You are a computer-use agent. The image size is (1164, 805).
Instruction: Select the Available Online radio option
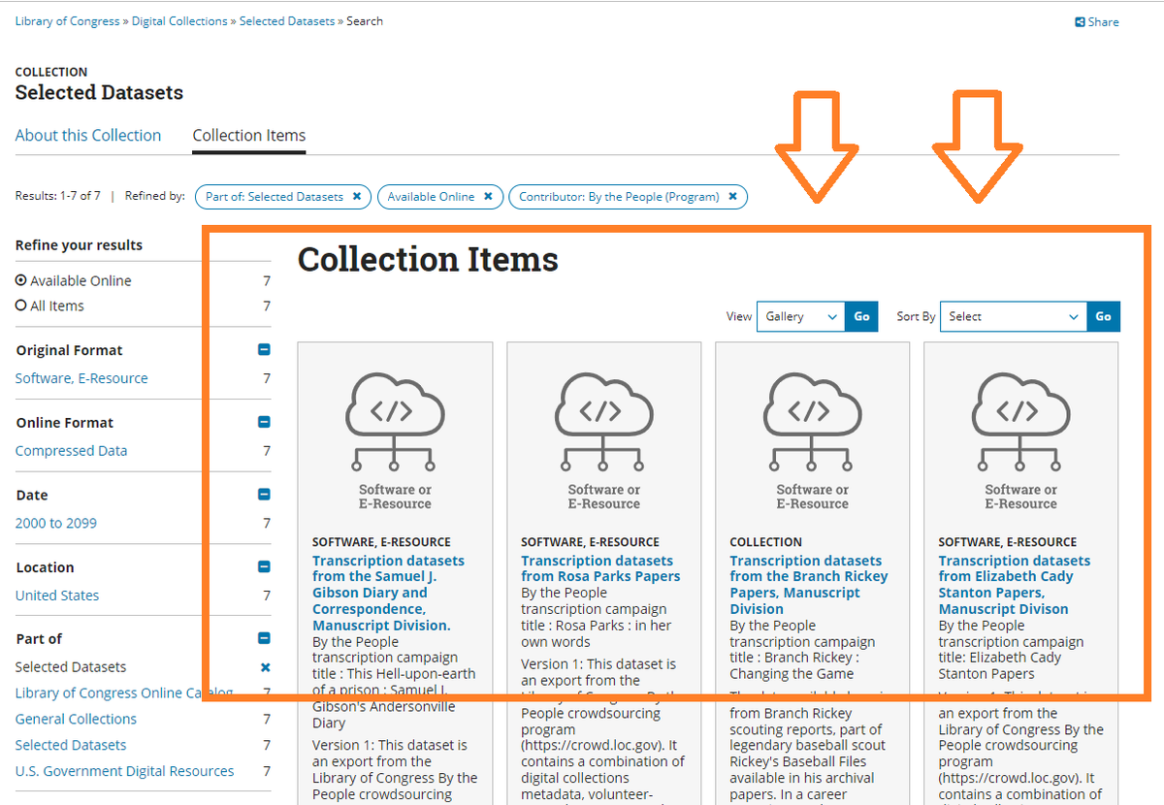coord(21,280)
